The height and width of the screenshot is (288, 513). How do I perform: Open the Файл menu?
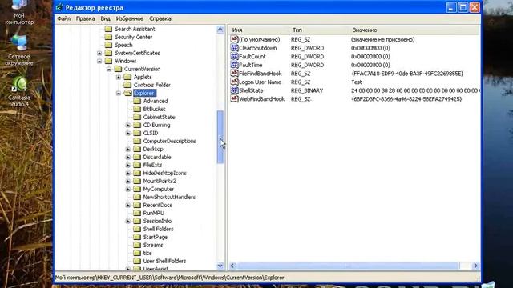pyautogui.click(x=64, y=18)
